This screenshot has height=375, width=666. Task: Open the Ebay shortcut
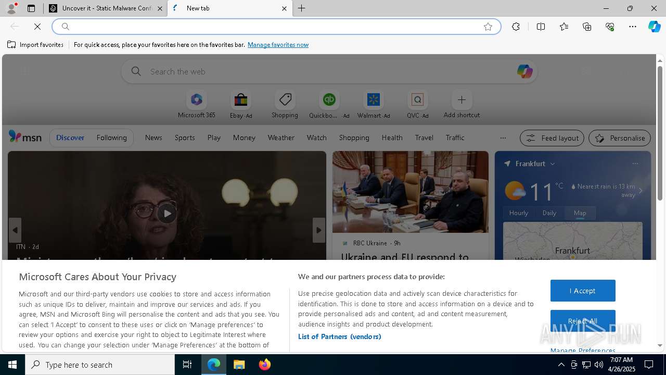241,105
